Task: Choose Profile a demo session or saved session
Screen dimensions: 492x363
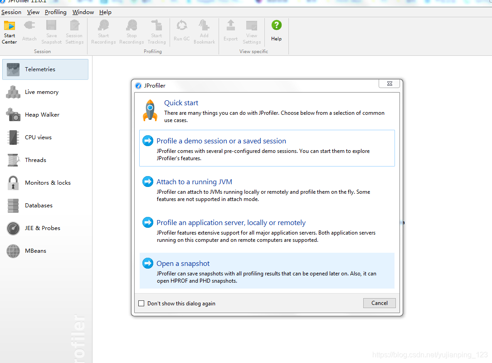Action: click(221, 141)
